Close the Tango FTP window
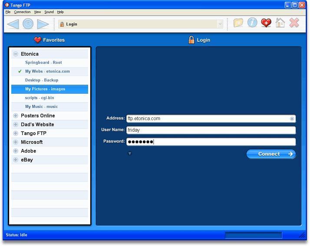310x246 pixels. [302, 5]
